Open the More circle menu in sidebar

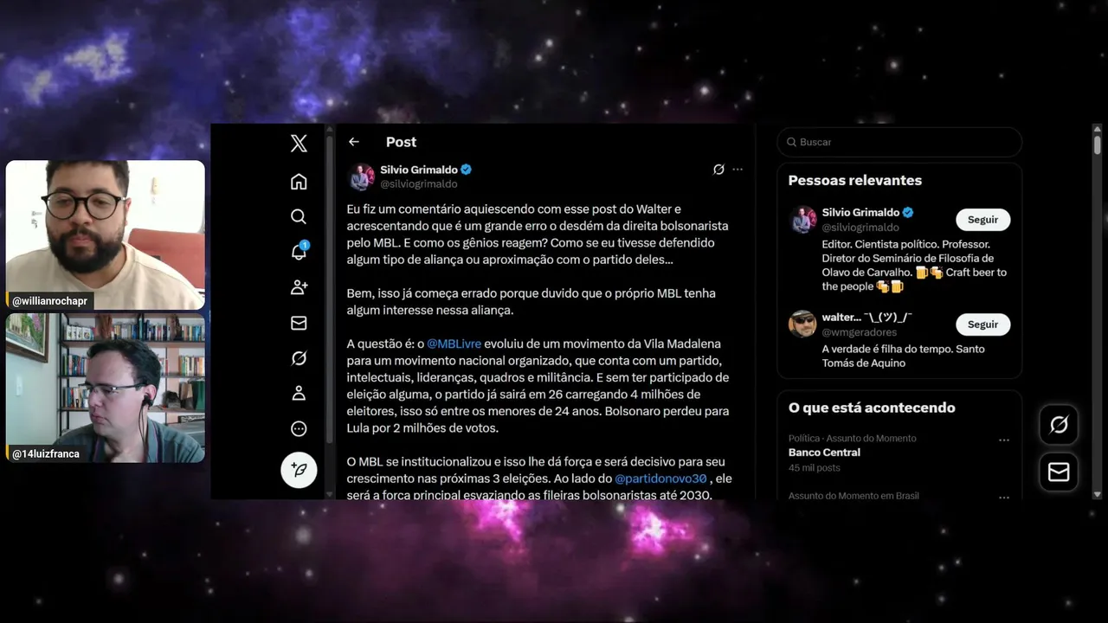tap(299, 428)
